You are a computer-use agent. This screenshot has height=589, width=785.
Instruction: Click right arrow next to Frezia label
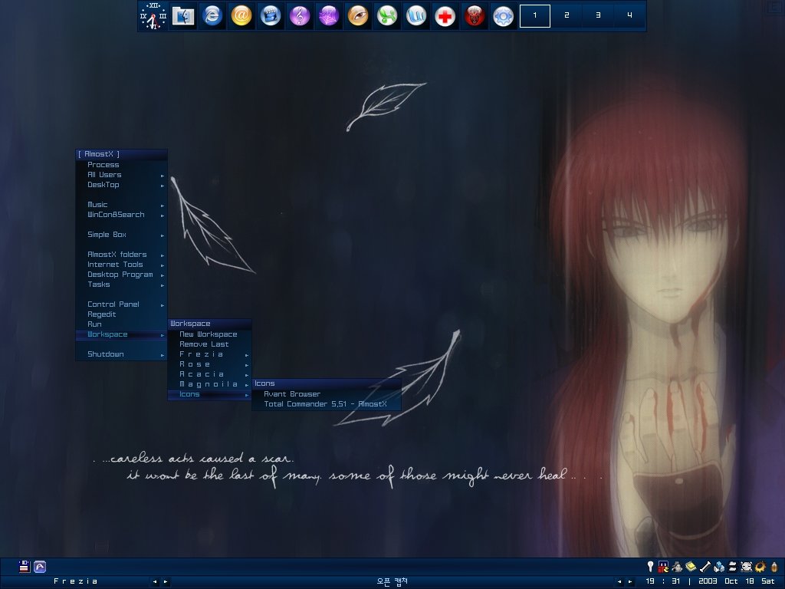(166, 582)
